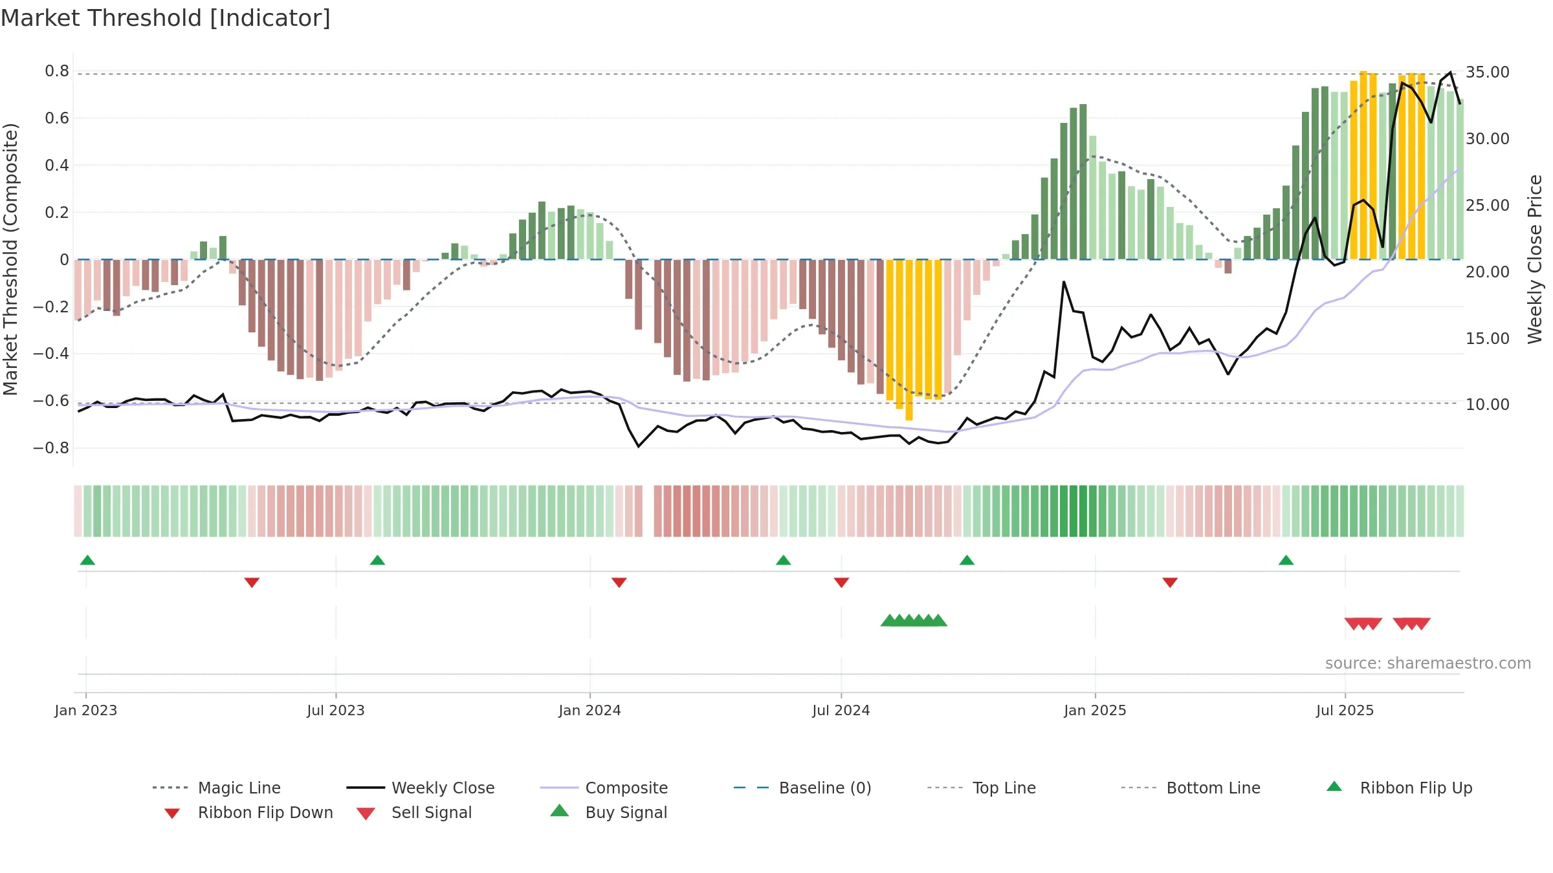Click the −0.6 left axis tick label
1553x873 pixels.
coord(51,401)
